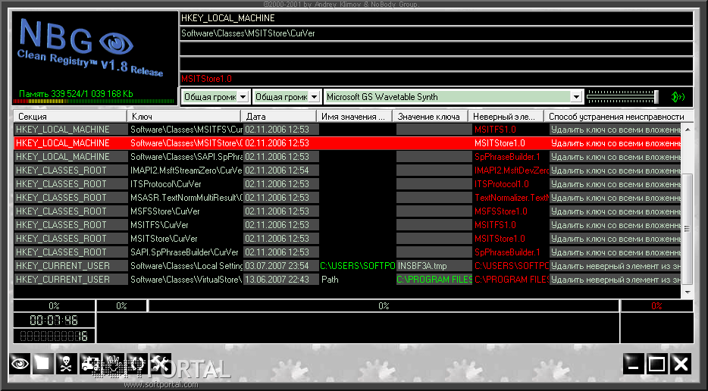Adjust the volume slider near speaker icon
This screenshot has width=708, height=391.
tap(622, 96)
